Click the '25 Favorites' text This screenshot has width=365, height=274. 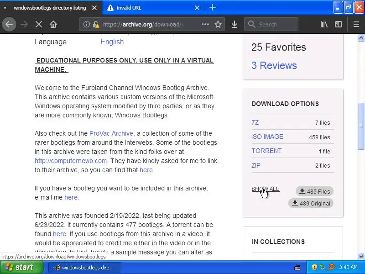click(279, 47)
